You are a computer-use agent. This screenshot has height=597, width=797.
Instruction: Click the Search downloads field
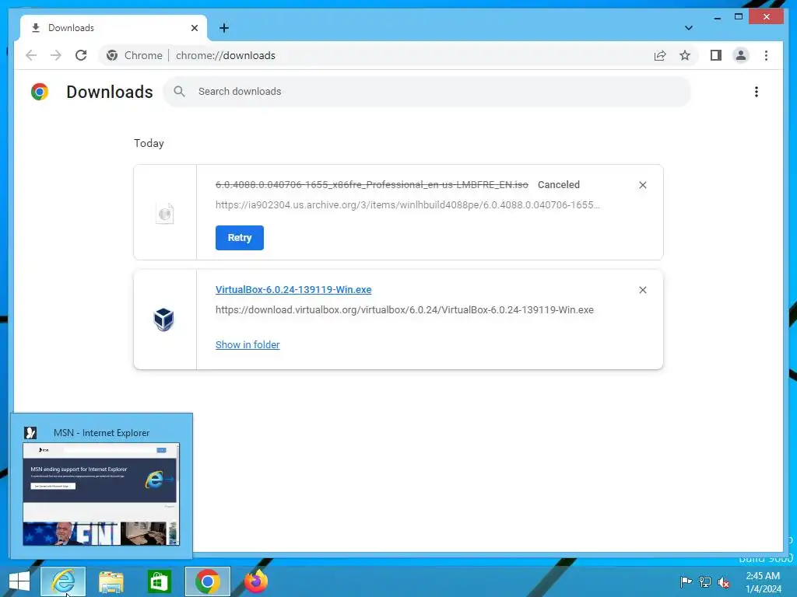(x=427, y=92)
